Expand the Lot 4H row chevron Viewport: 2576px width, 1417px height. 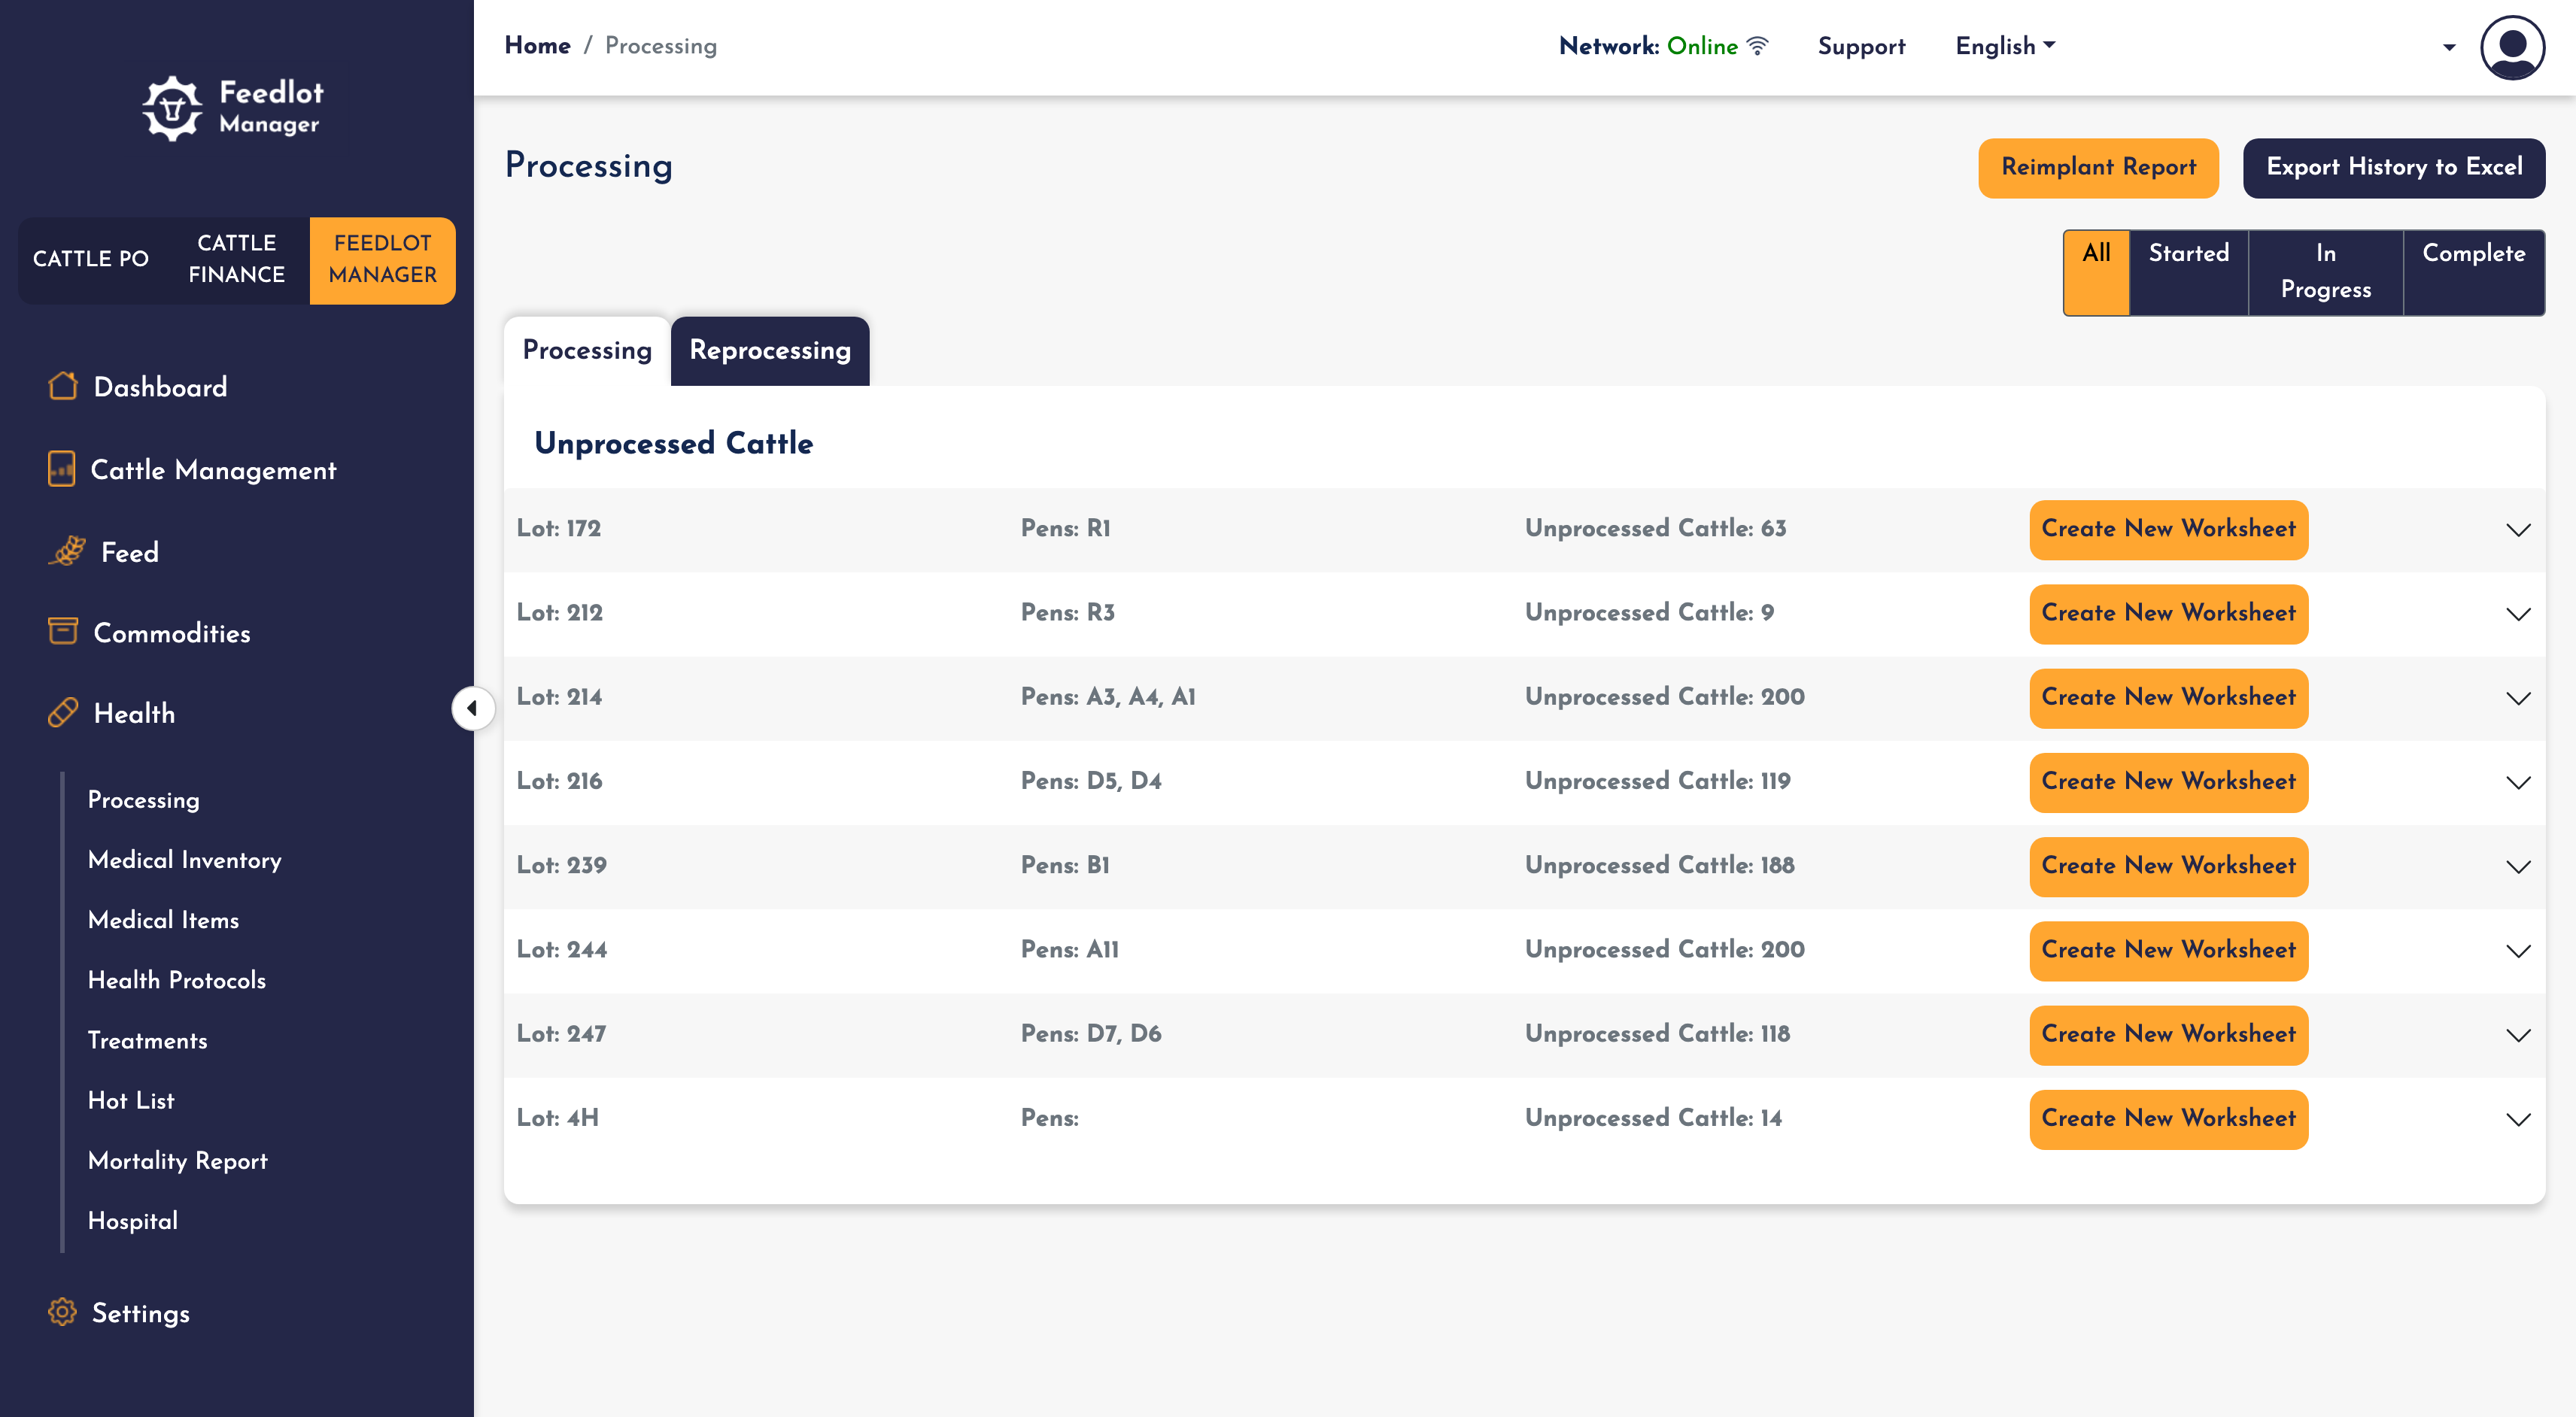coord(2518,1120)
